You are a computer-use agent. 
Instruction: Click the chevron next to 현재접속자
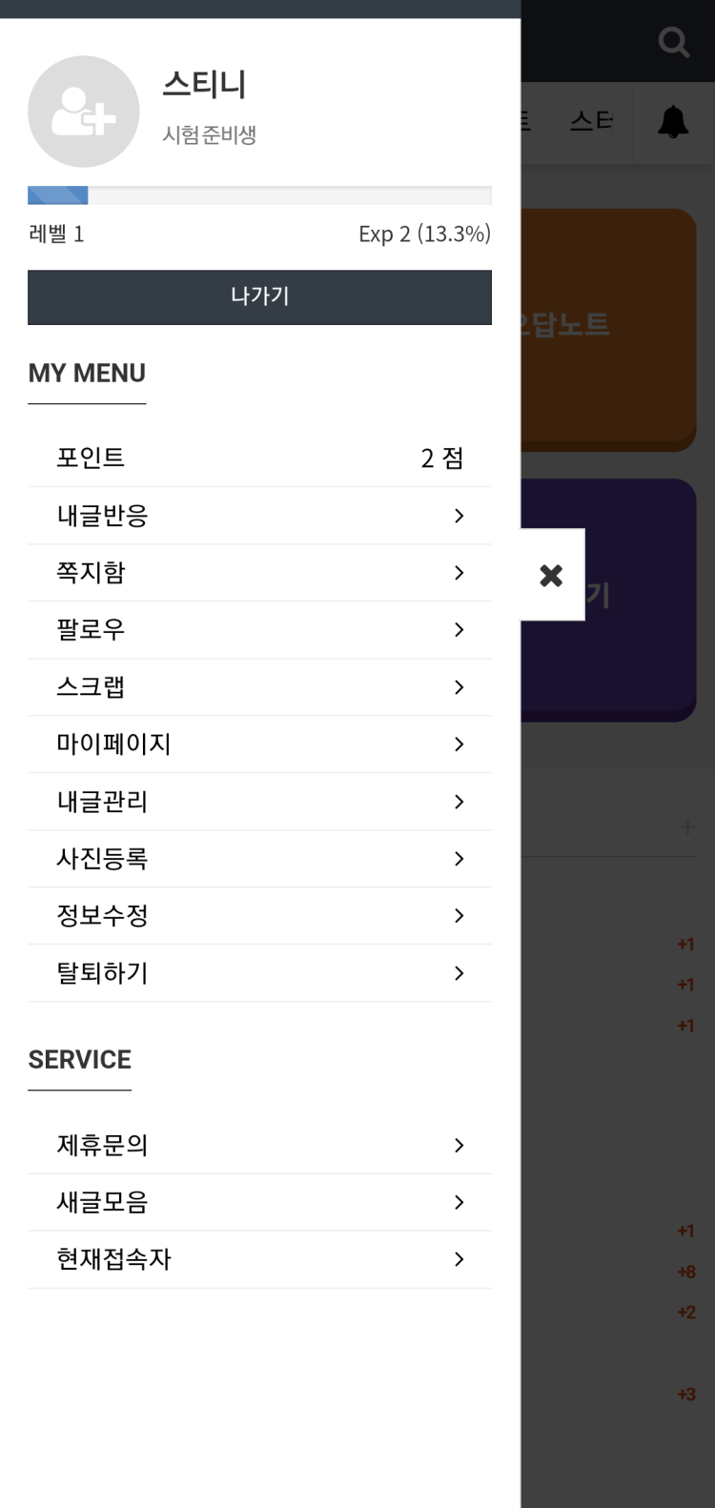tap(460, 1259)
